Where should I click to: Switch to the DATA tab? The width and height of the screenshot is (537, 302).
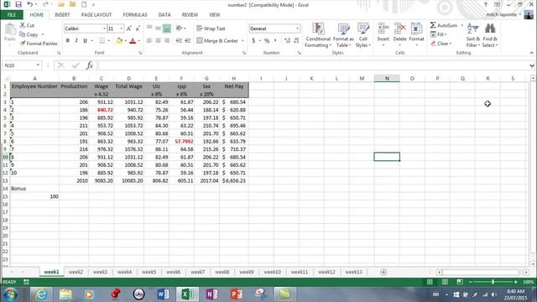164,15
